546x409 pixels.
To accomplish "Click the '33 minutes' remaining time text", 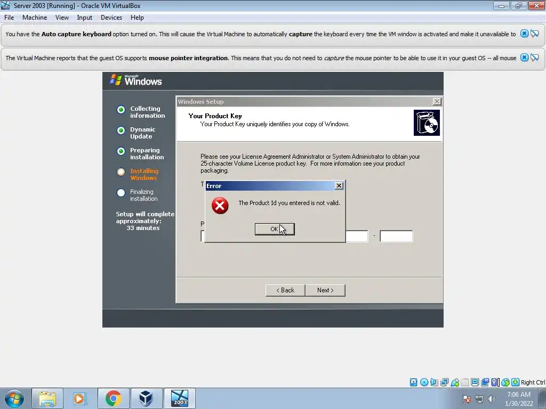I will [x=143, y=228].
